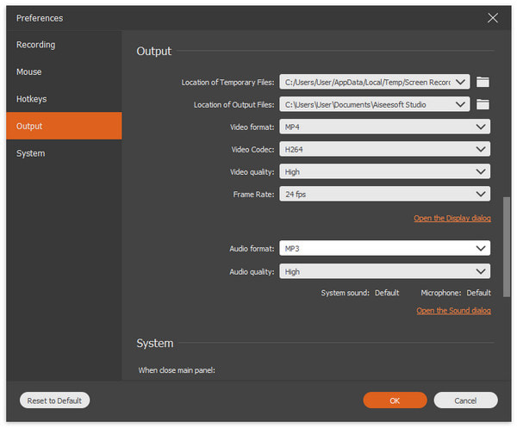
Task: Expand the Video format dropdown
Action: coord(385,127)
